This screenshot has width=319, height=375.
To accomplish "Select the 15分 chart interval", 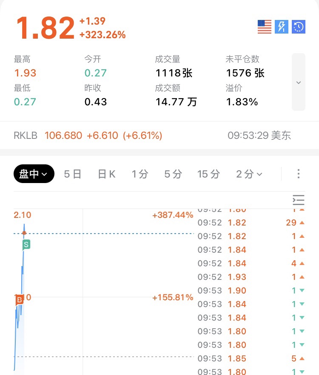I will [x=208, y=174].
